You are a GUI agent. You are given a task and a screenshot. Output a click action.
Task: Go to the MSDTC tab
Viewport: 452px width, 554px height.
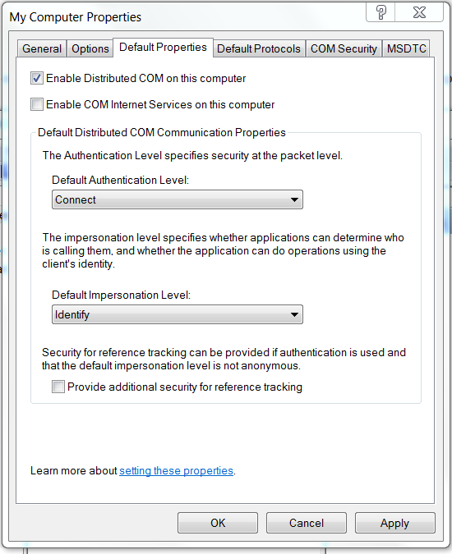[406, 48]
